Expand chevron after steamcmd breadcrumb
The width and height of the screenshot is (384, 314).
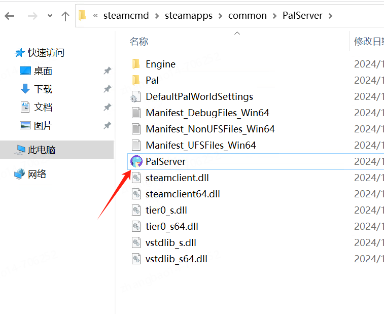157,16
